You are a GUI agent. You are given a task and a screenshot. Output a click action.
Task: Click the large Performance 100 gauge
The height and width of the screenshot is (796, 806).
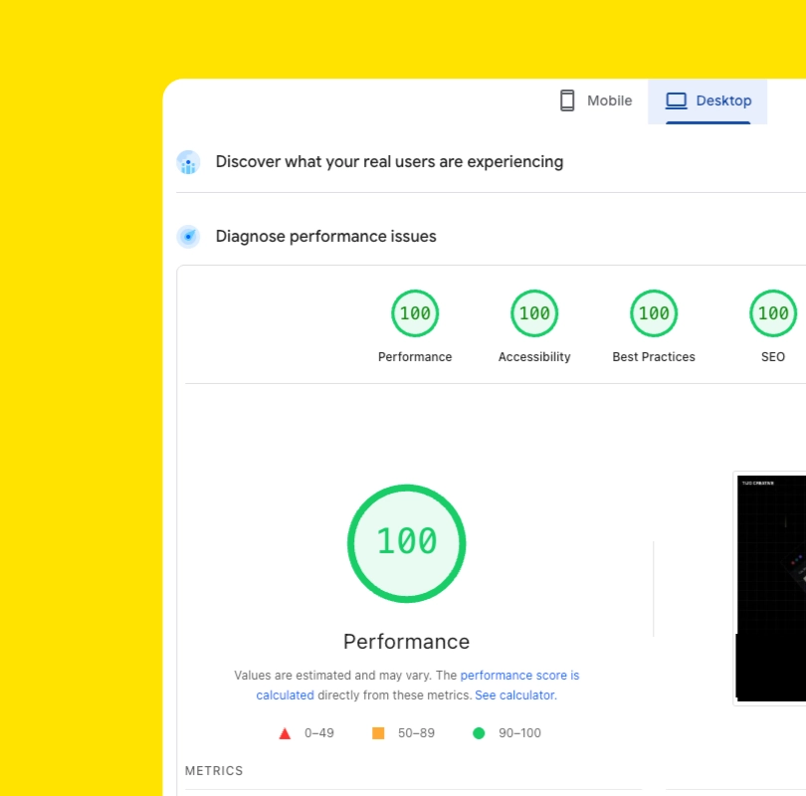coord(407,543)
